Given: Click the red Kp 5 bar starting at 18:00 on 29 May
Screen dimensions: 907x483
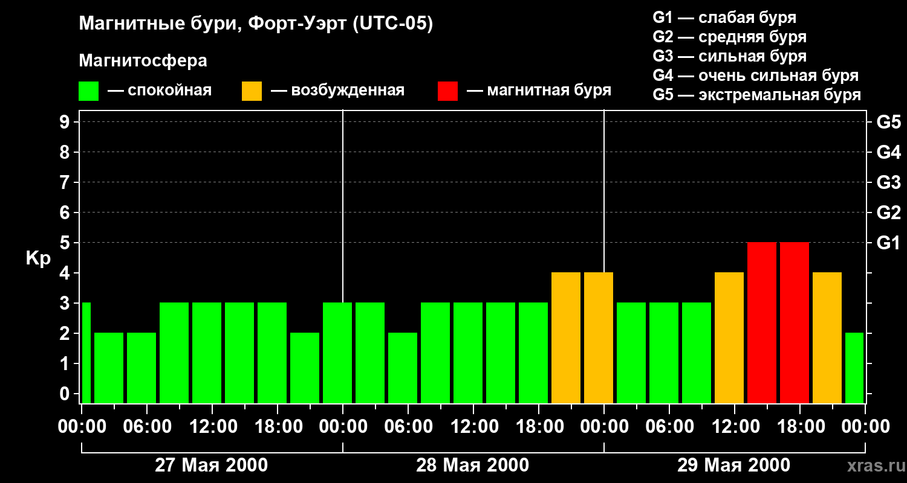Looking at the screenshot, I should (x=795, y=323).
